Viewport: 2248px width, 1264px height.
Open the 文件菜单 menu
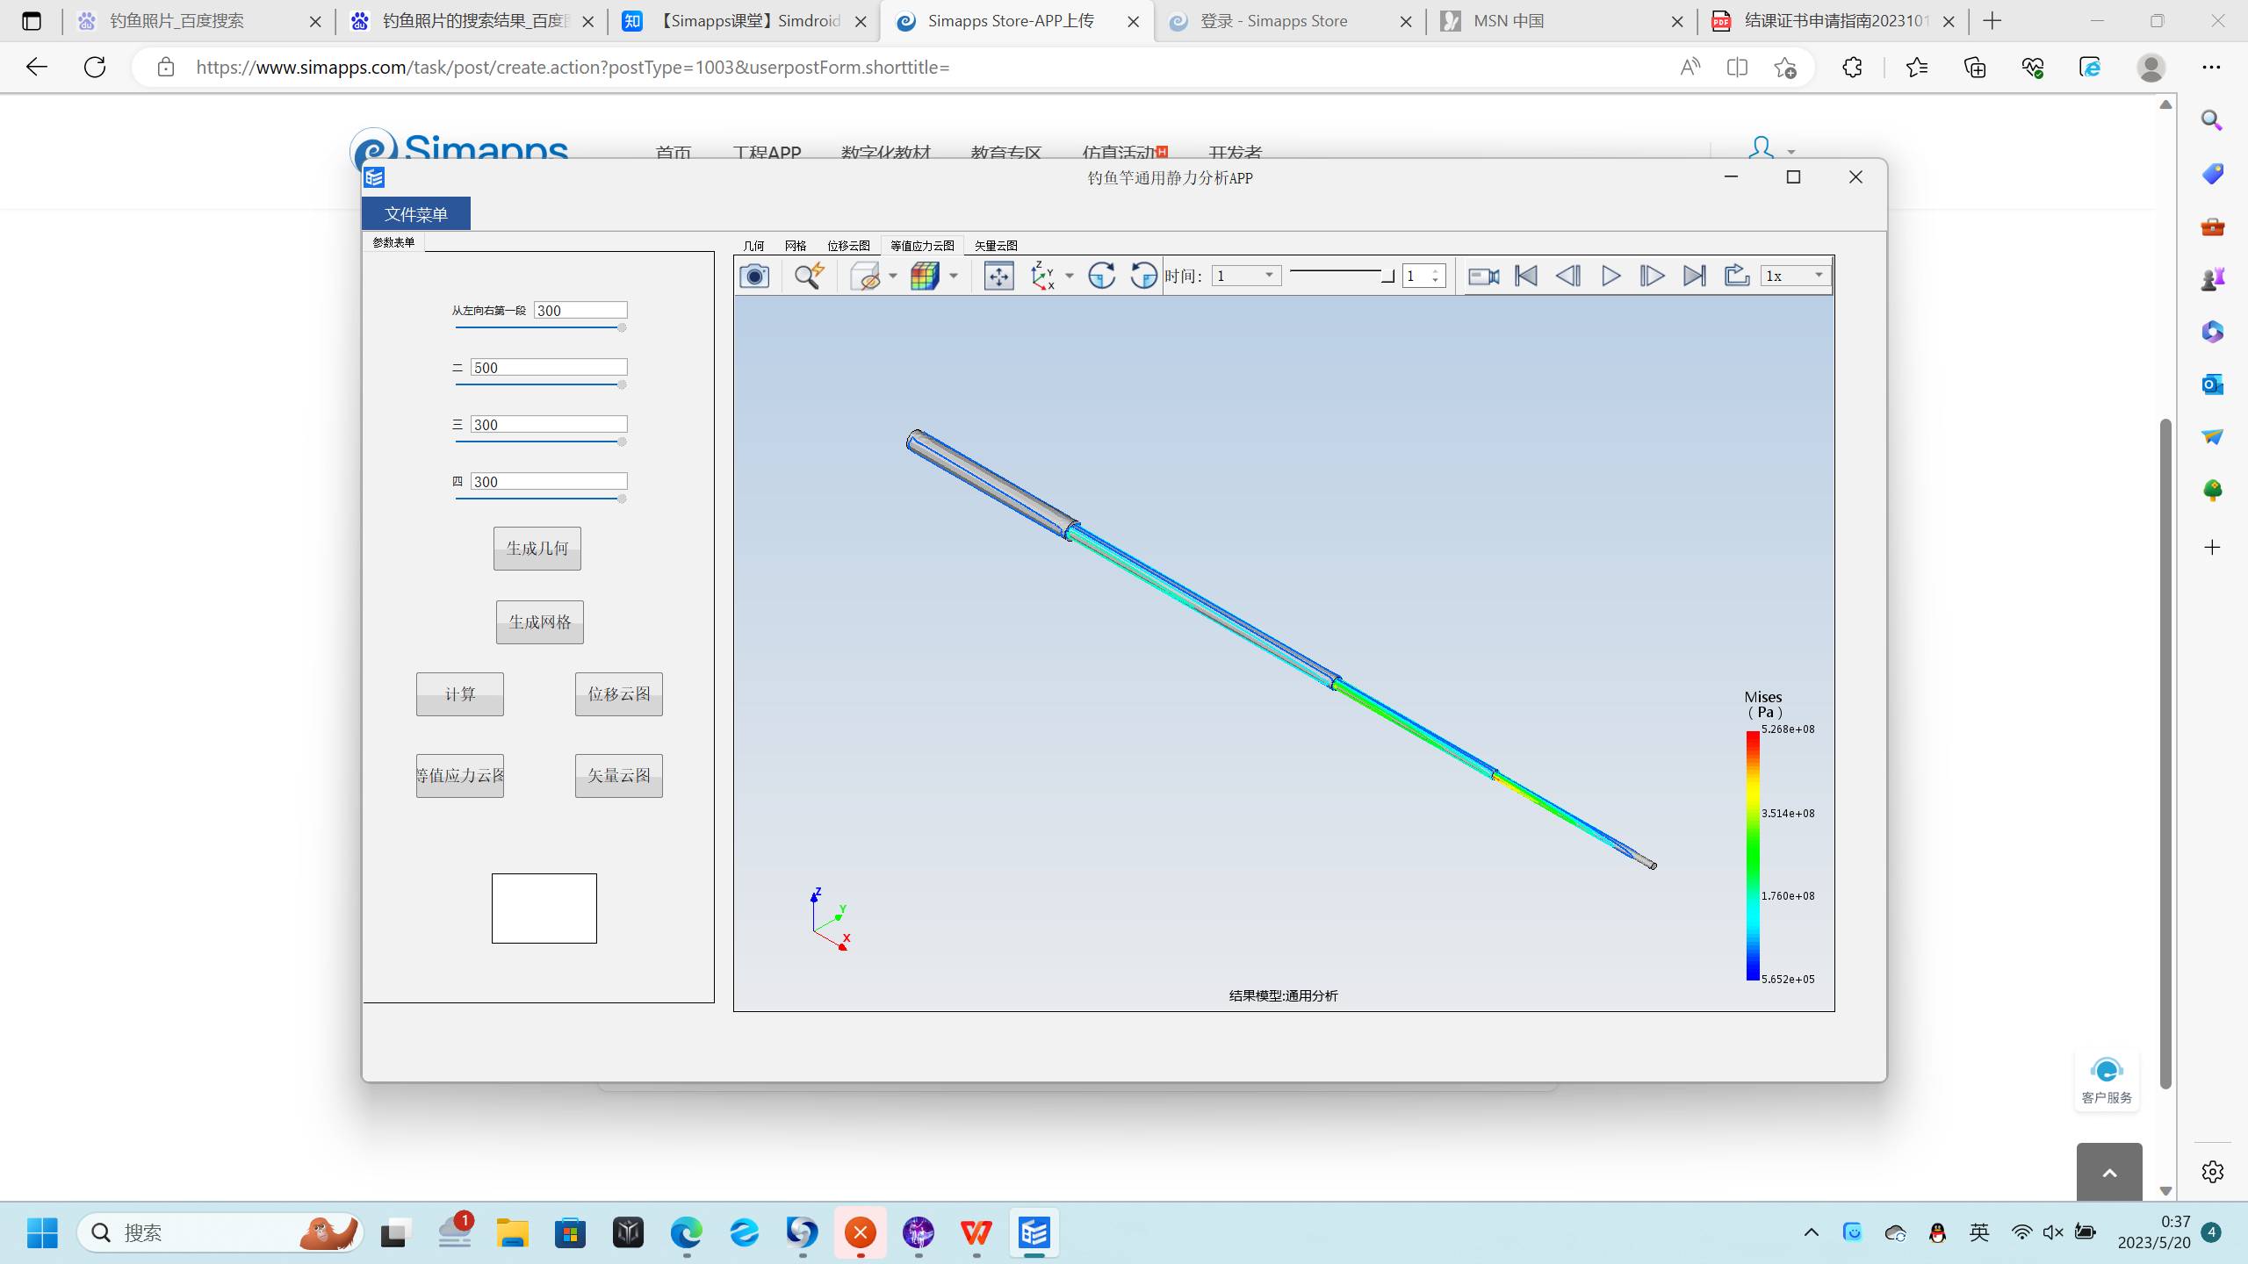[416, 213]
